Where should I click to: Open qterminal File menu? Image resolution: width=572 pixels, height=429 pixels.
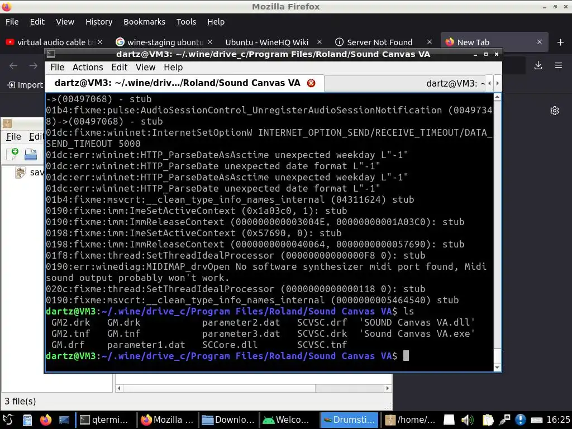(58, 68)
